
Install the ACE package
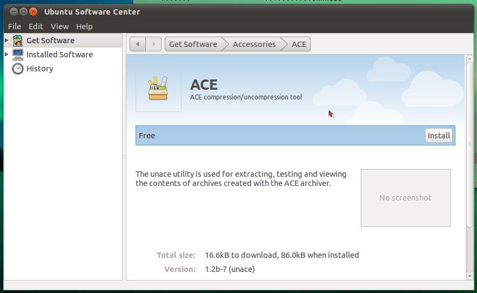438,136
